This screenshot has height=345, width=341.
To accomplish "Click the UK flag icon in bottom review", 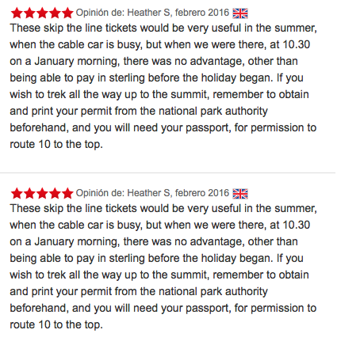I will [x=240, y=194].
